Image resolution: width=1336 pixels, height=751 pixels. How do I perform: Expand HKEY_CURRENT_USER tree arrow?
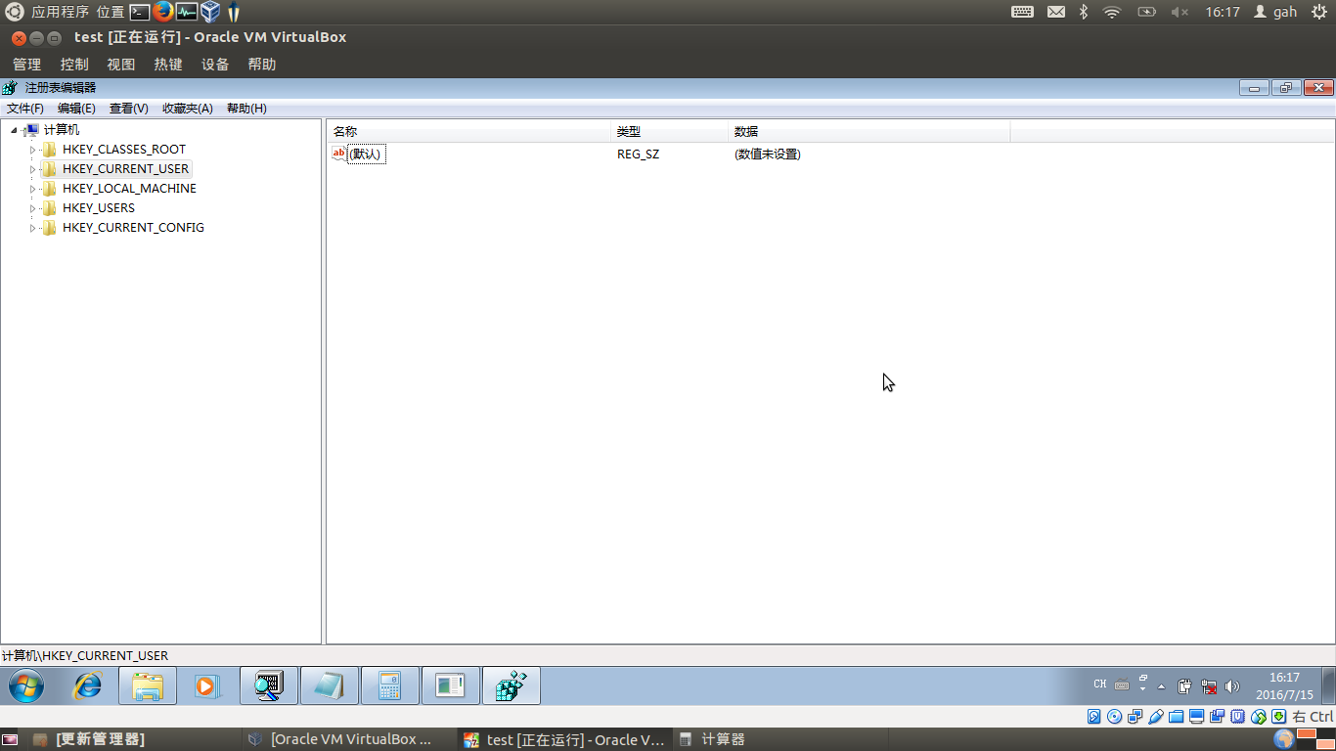click(32, 169)
